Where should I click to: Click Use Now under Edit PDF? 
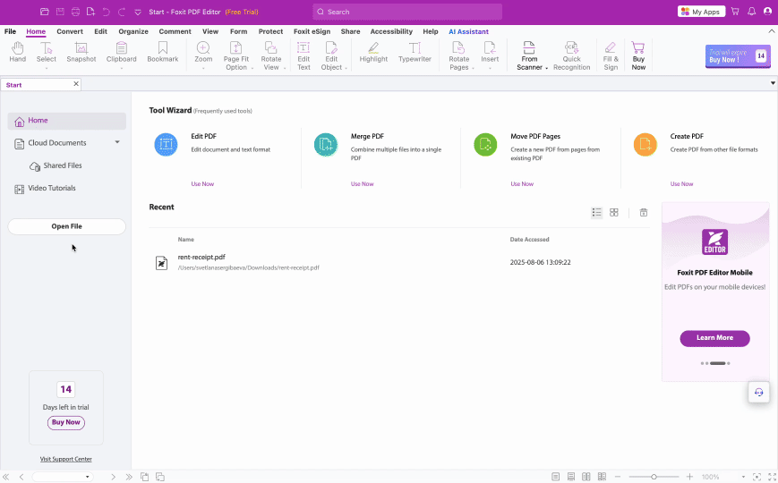tap(202, 184)
